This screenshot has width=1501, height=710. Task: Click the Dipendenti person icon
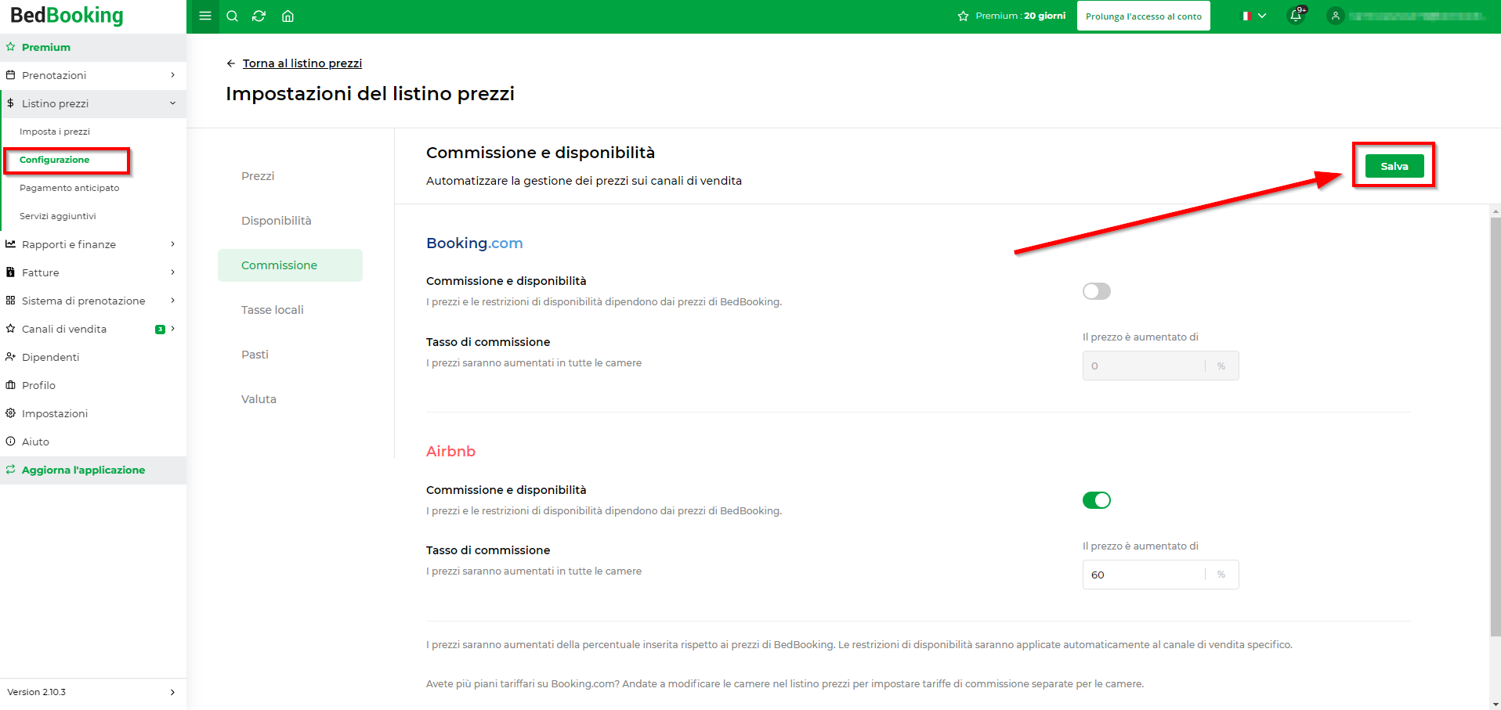tap(10, 357)
